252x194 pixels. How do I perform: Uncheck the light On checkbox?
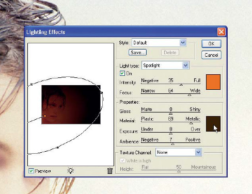coord(122,73)
